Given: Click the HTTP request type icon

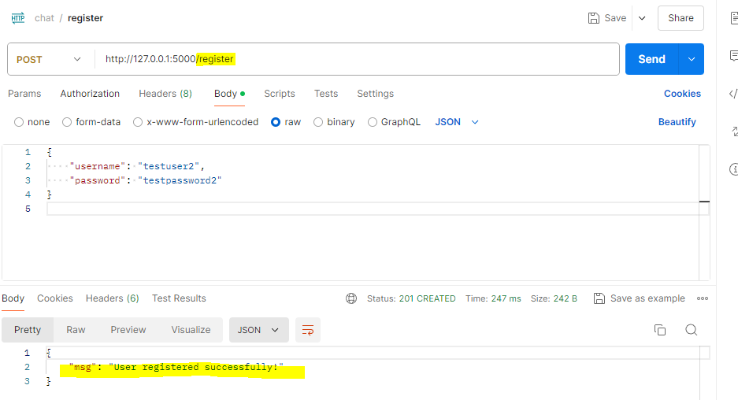Looking at the screenshot, I should tap(18, 18).
